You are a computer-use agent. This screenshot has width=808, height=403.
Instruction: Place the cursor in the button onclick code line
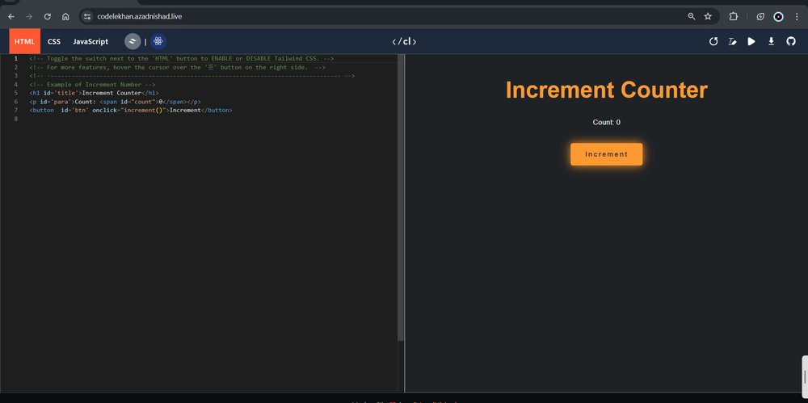point(131,111)
